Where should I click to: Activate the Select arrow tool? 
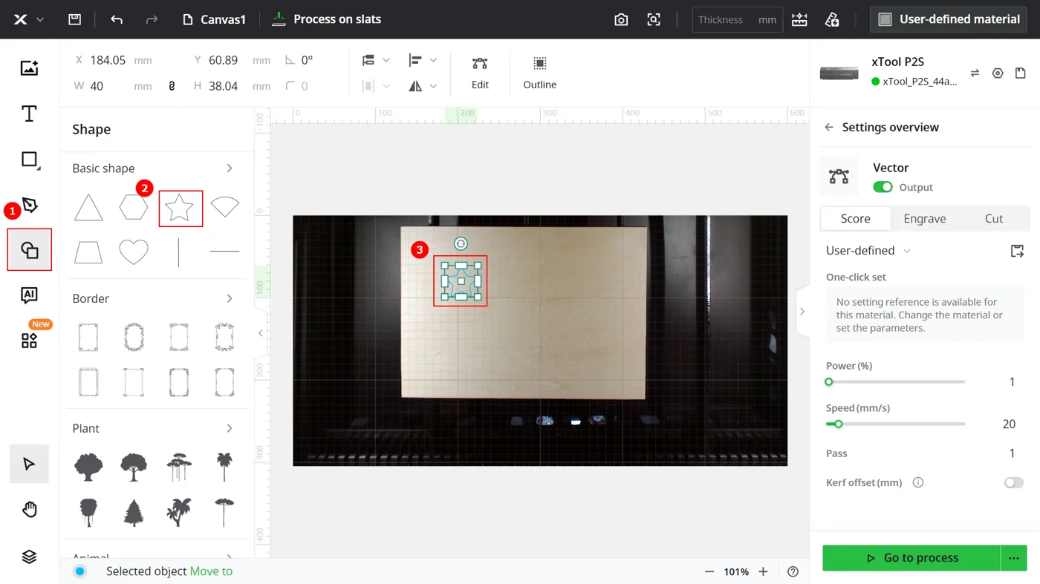click(29, 464)
